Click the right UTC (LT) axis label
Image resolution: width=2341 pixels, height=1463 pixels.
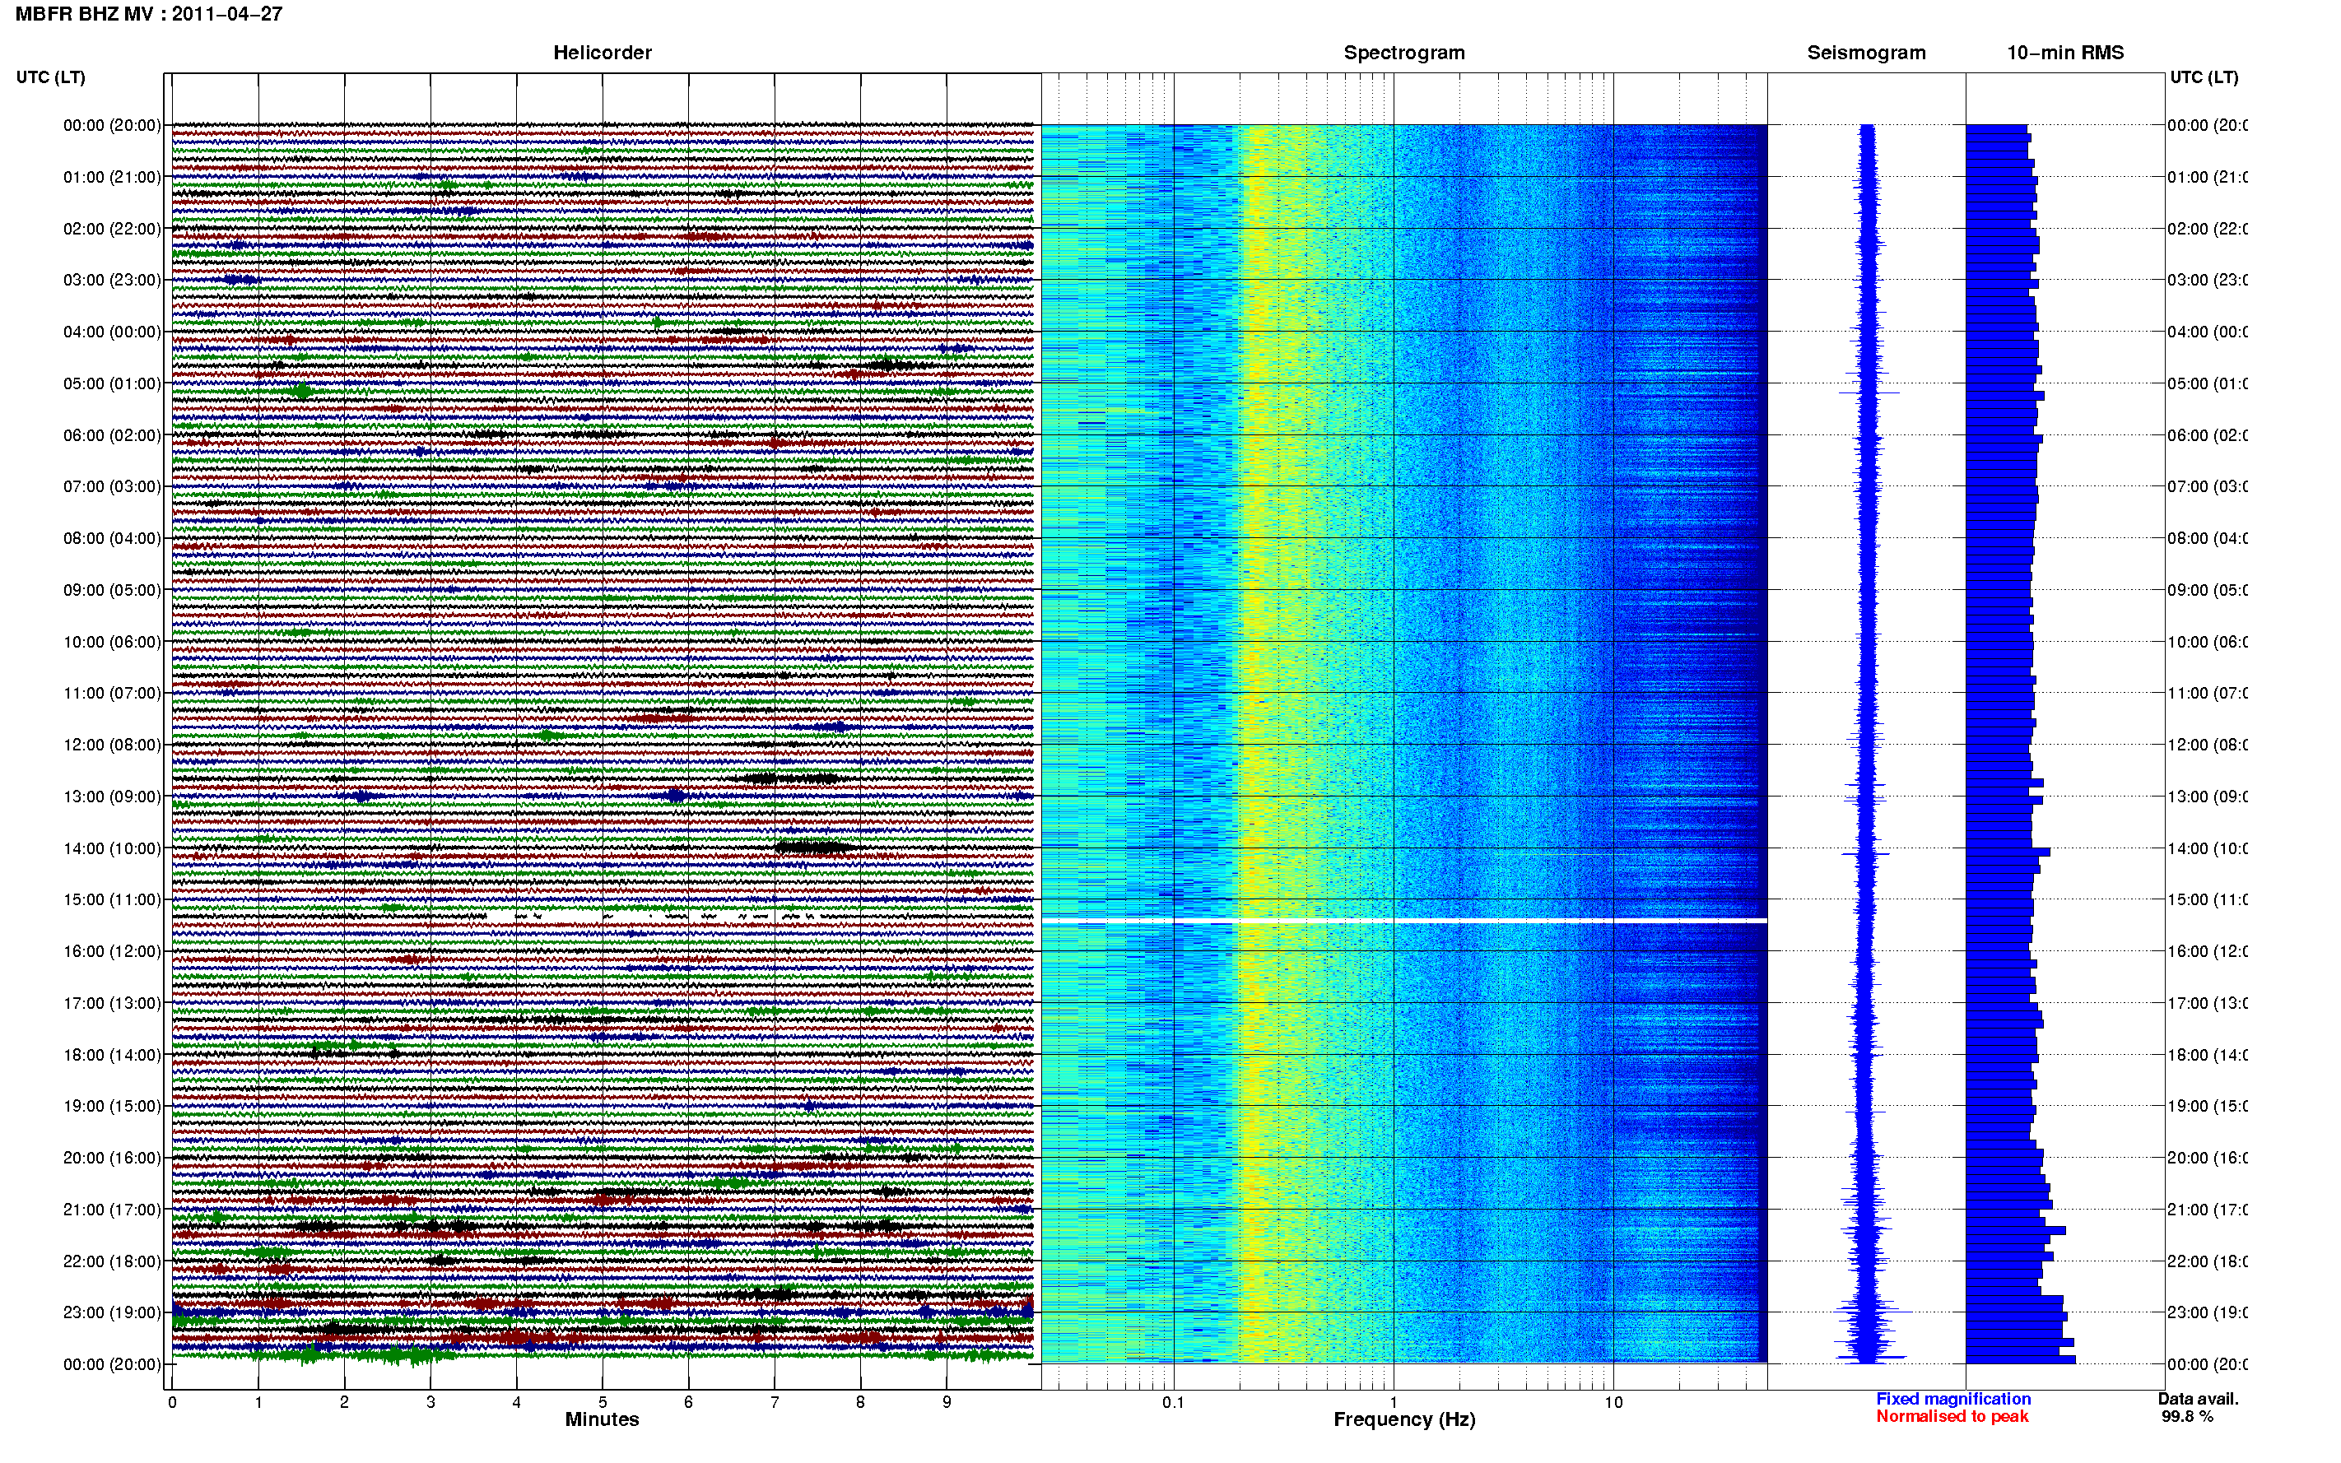pyautogui.click(x=2204, y=77)
